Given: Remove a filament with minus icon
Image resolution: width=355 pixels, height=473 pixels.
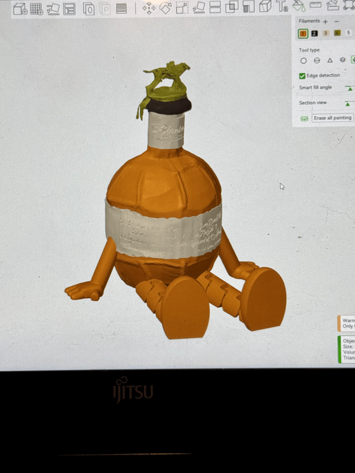Looking at the screenshot, I should point(336,21).
